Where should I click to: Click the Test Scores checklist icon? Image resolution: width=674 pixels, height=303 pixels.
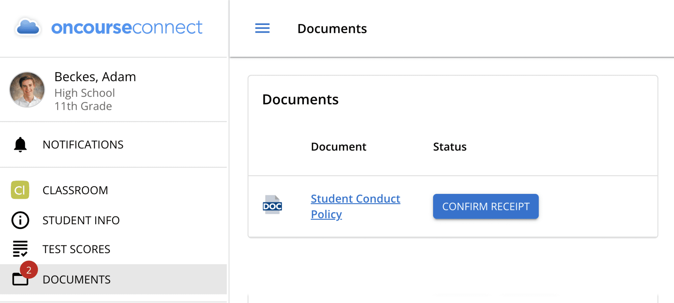(20, 249)
